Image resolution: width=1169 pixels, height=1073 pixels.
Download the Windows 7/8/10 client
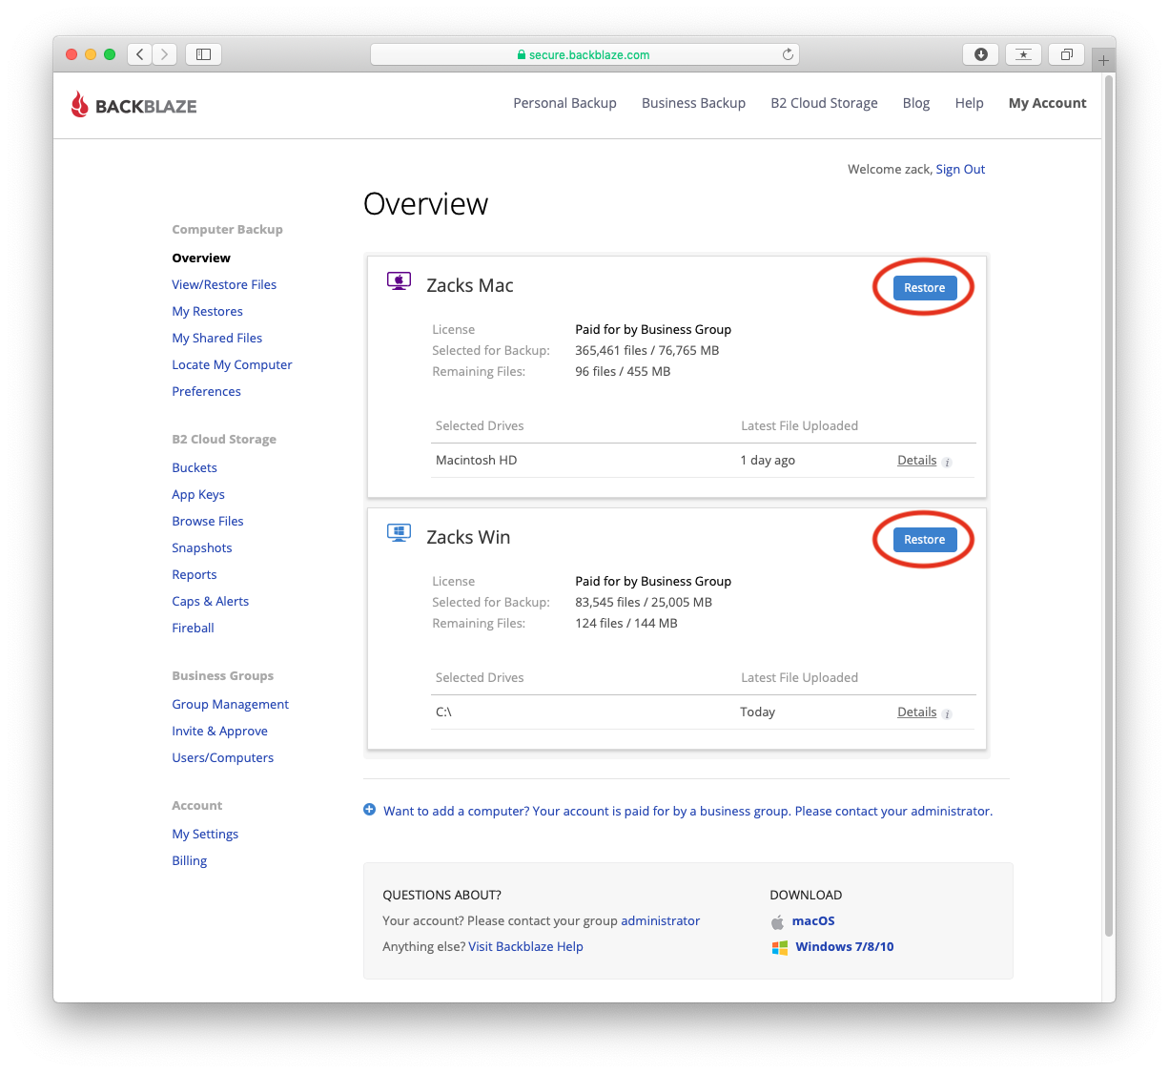tap(845, 946)
